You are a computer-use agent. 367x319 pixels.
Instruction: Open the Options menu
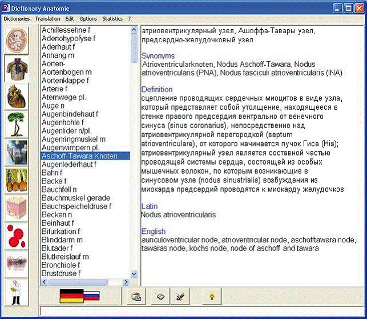pos(88,19)
